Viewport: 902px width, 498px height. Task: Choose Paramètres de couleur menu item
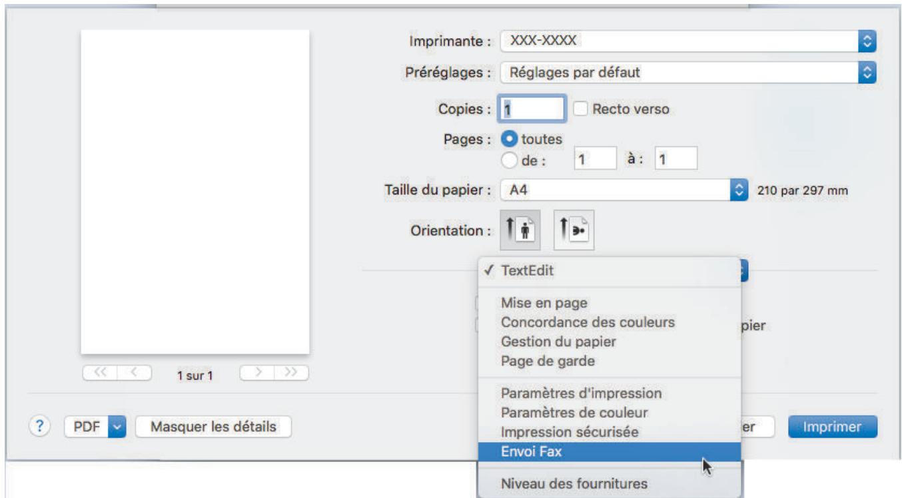tap(610, 413)
